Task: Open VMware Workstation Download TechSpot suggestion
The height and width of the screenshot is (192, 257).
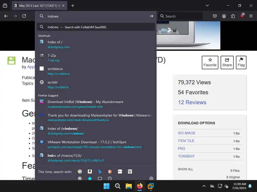Action: tap(96, 144)
